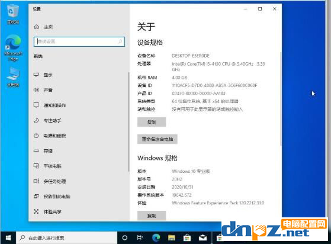Click the magnifier icon in the settings search box

(x=120, y=41)
